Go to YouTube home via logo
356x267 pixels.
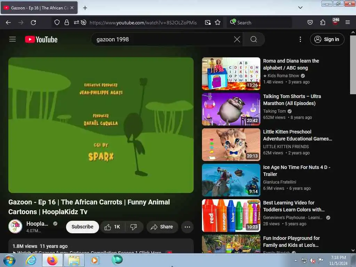[x=41, y=40]
